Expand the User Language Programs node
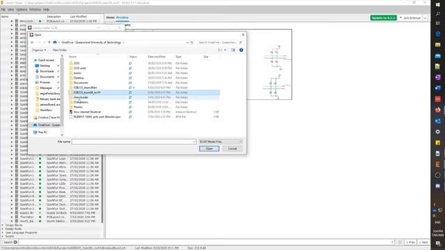Screen dimensions: 445x250 pyautogui.click(x=3, y=233)
